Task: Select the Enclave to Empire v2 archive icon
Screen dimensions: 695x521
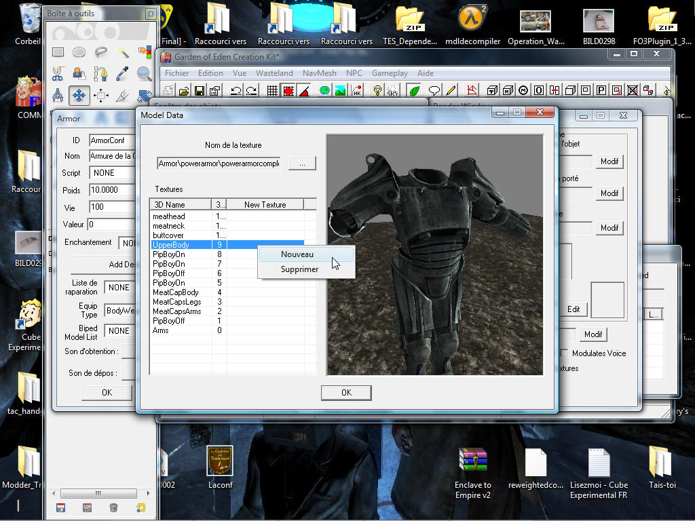Action: 473,473
